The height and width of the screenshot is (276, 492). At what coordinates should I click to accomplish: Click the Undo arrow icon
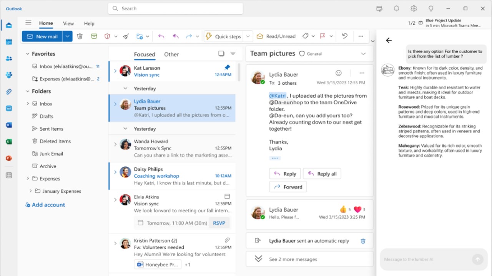345,36
